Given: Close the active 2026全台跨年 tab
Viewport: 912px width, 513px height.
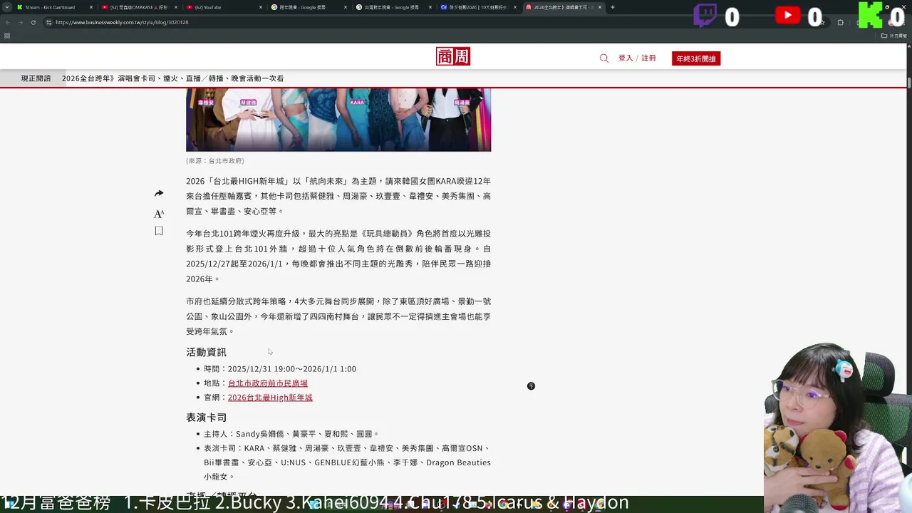Looking at the screenshot, I should (x=600, y=7).
